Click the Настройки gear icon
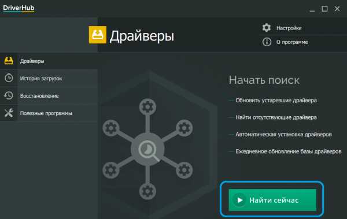This screenshot has width=347, height=219. point(267,28)
